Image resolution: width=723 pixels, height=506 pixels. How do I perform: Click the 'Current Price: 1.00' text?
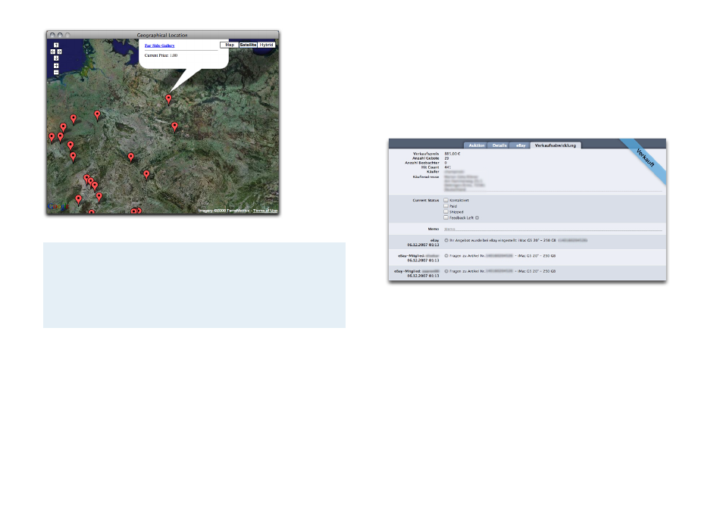coord(161,55)
